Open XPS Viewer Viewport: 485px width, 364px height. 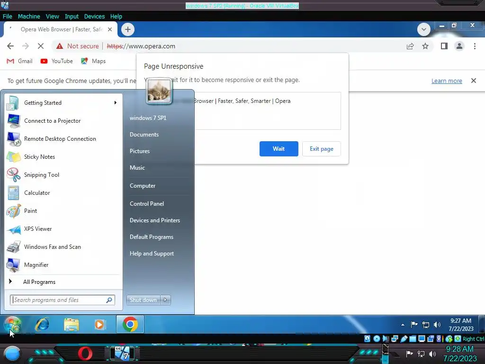(x=63, y=229)
